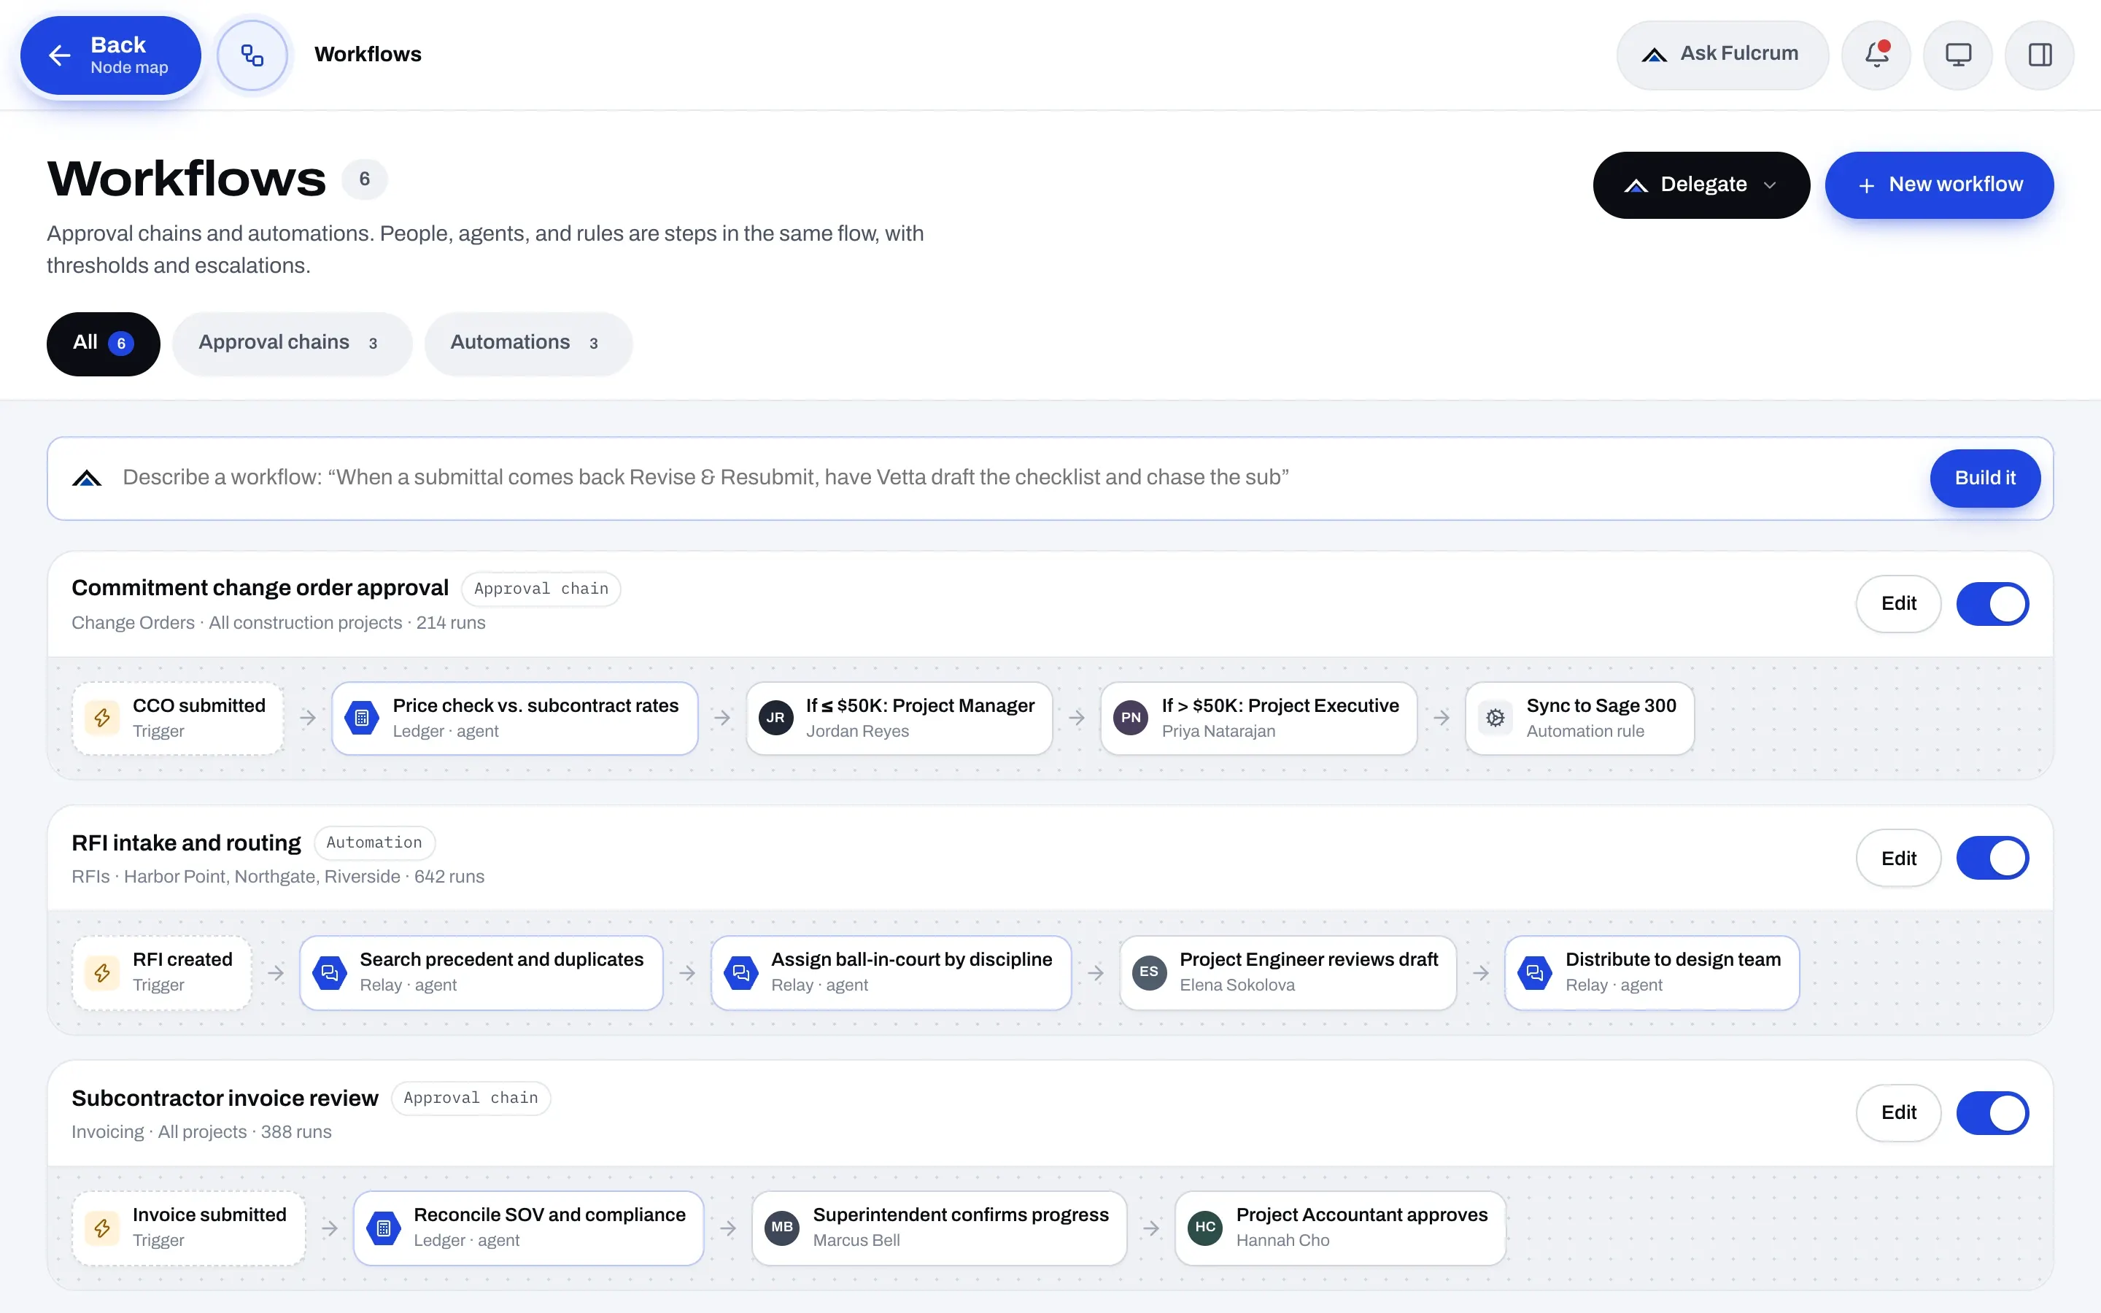Click the Commitment change order approval title
The image size is (2101, 1313).
point(260,588)
